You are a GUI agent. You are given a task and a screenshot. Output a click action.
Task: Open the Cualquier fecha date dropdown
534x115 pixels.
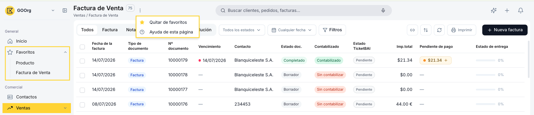292,30
